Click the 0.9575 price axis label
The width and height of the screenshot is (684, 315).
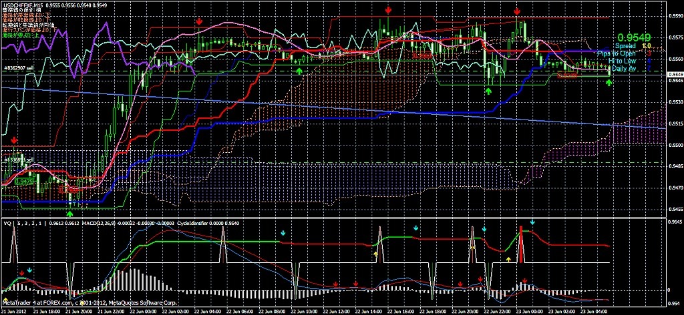[x=675, y=38]
